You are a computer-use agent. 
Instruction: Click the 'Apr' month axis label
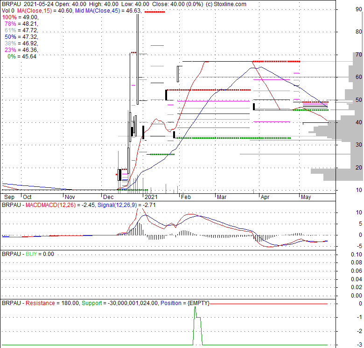coord(265,197)
